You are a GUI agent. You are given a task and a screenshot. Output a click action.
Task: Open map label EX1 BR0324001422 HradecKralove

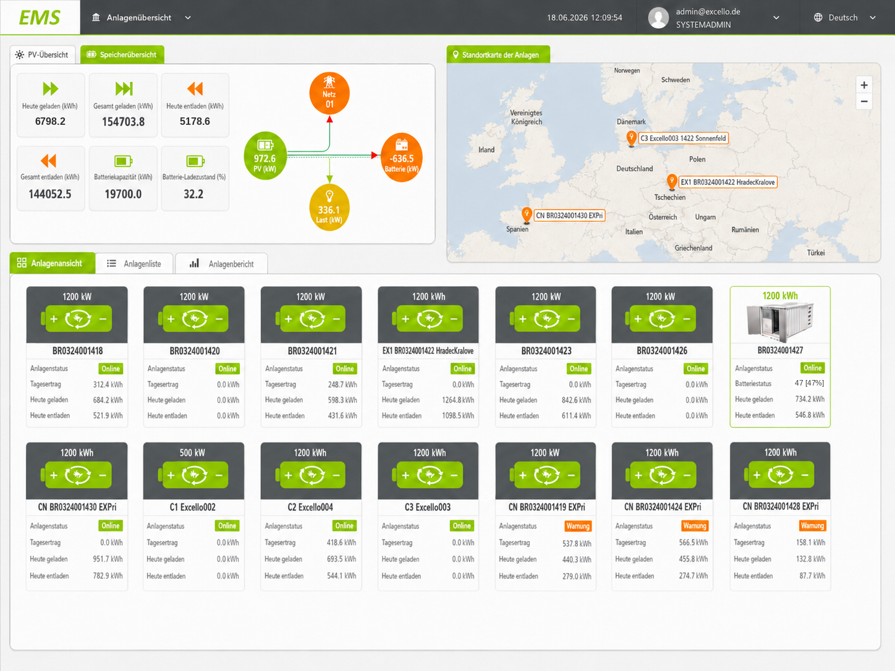coord(727,182)
